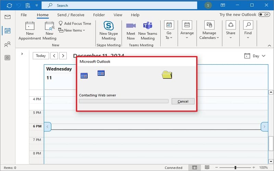274x171 pixels.
Task: Open the Send / Receive tab
Action: (x=71, y=15)
